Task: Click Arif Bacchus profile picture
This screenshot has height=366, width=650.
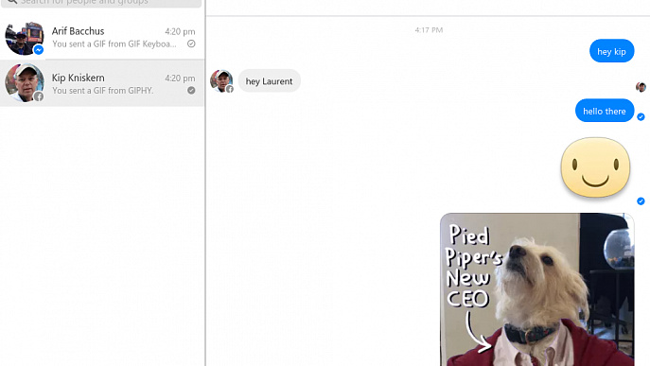Action: point(25,37)
